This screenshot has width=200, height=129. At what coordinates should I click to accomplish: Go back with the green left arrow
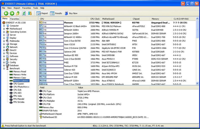coord(6,13)
